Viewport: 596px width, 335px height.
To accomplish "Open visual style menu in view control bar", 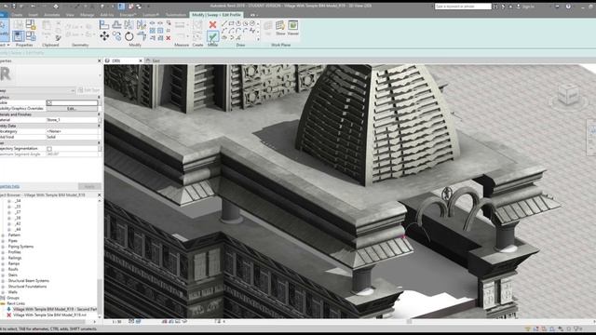I will point(139,321).
